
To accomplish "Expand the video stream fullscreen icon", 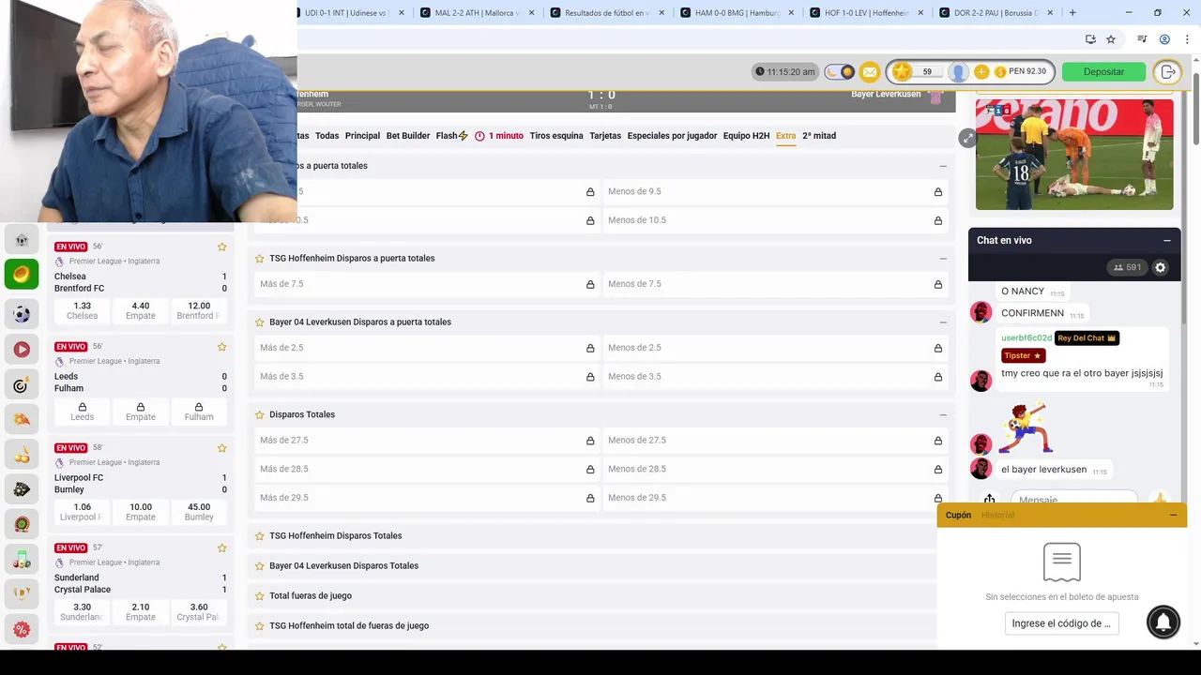I will coord(967,139).
